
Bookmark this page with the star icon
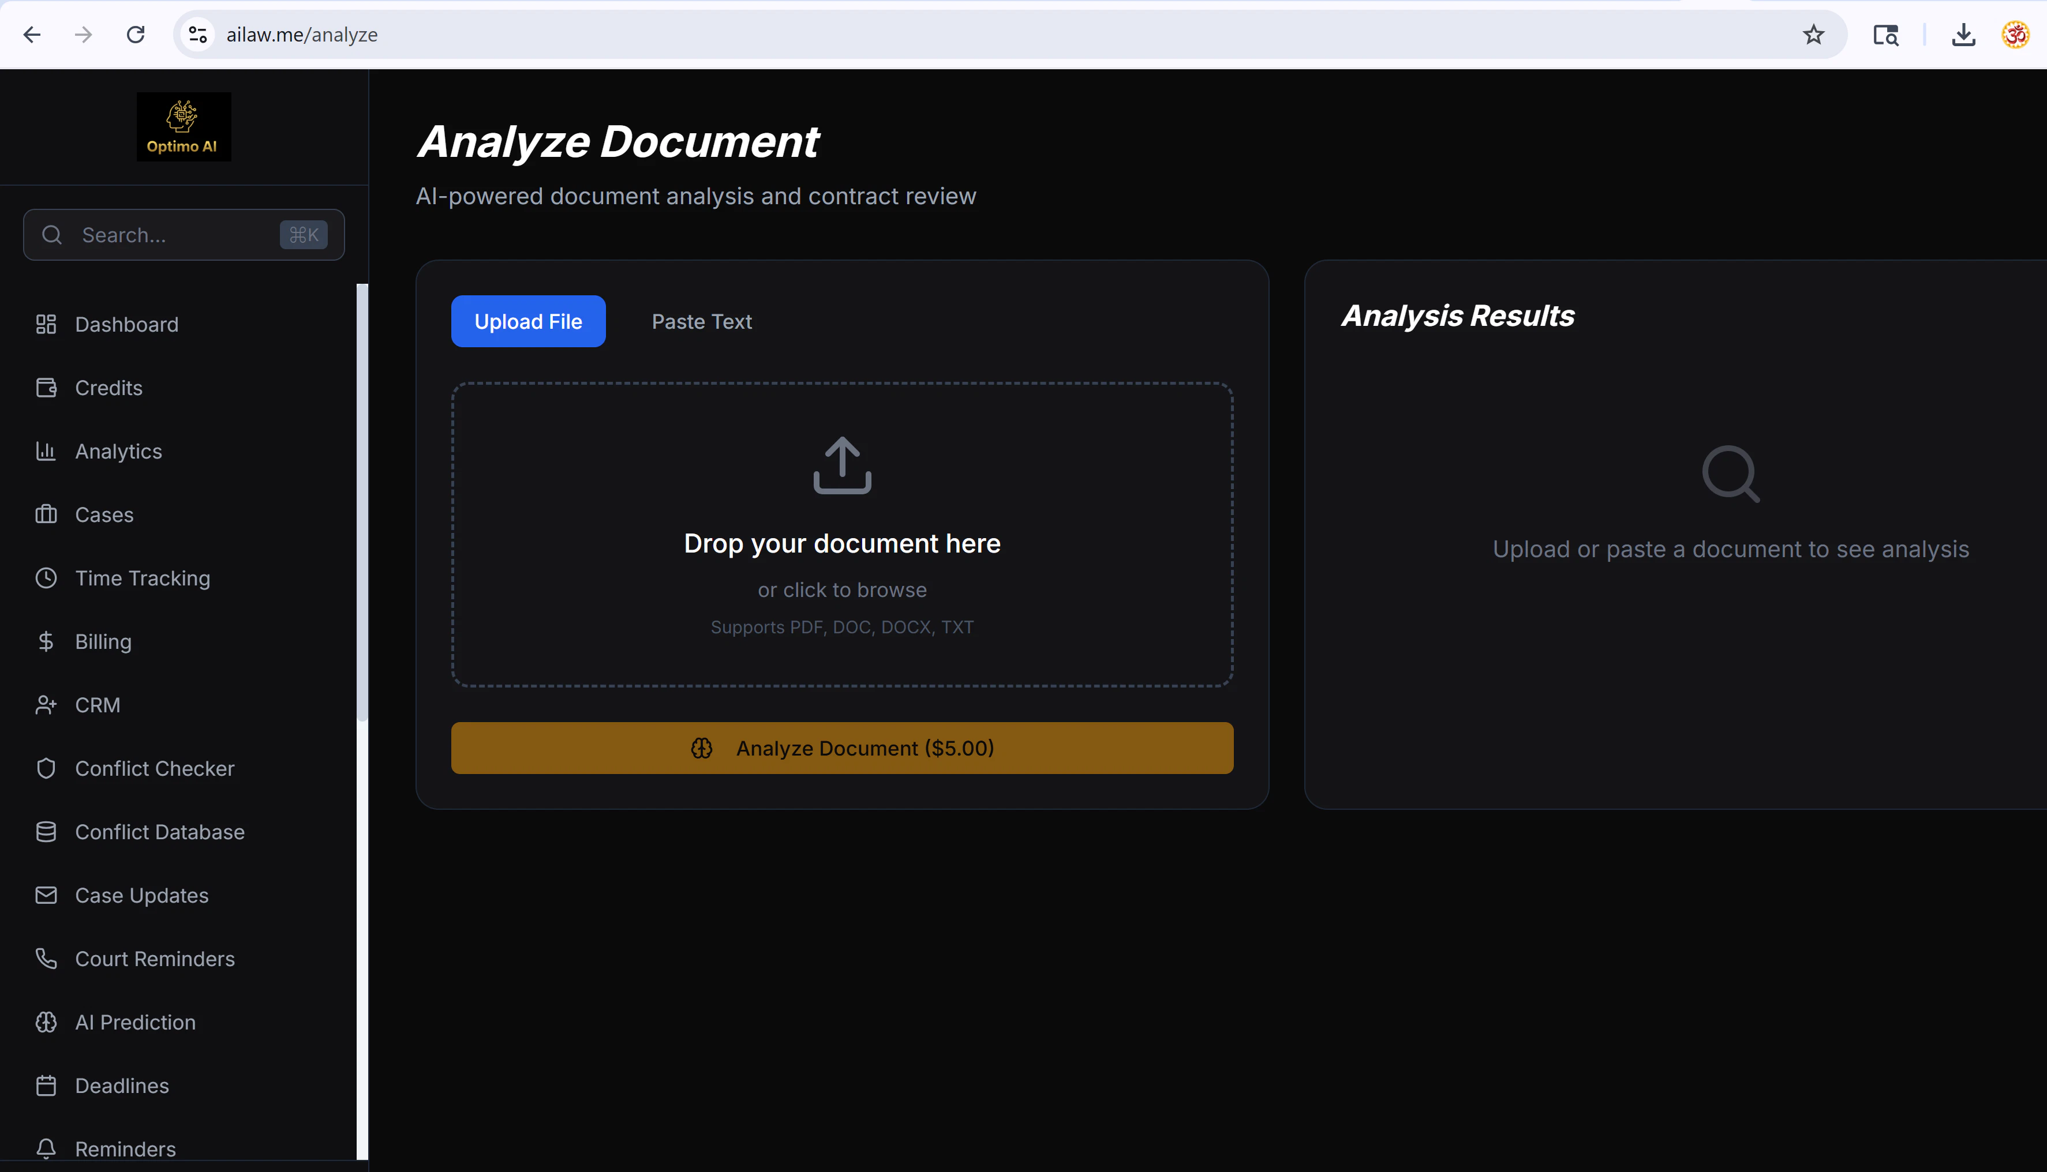(1813, 35)
